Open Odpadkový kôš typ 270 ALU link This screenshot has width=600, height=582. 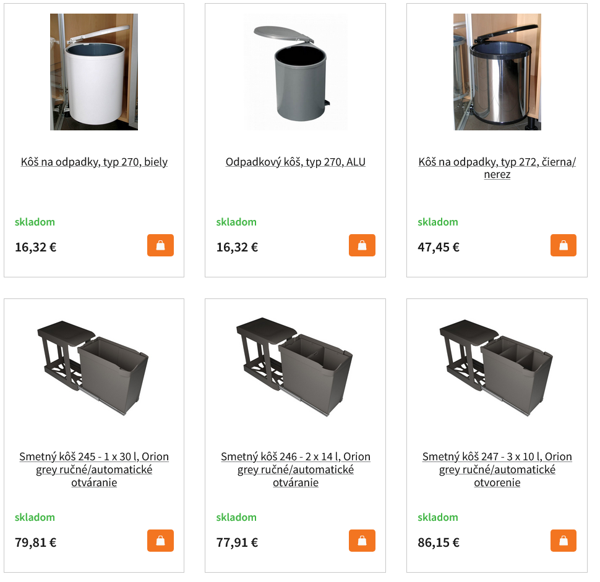(296, 162)
